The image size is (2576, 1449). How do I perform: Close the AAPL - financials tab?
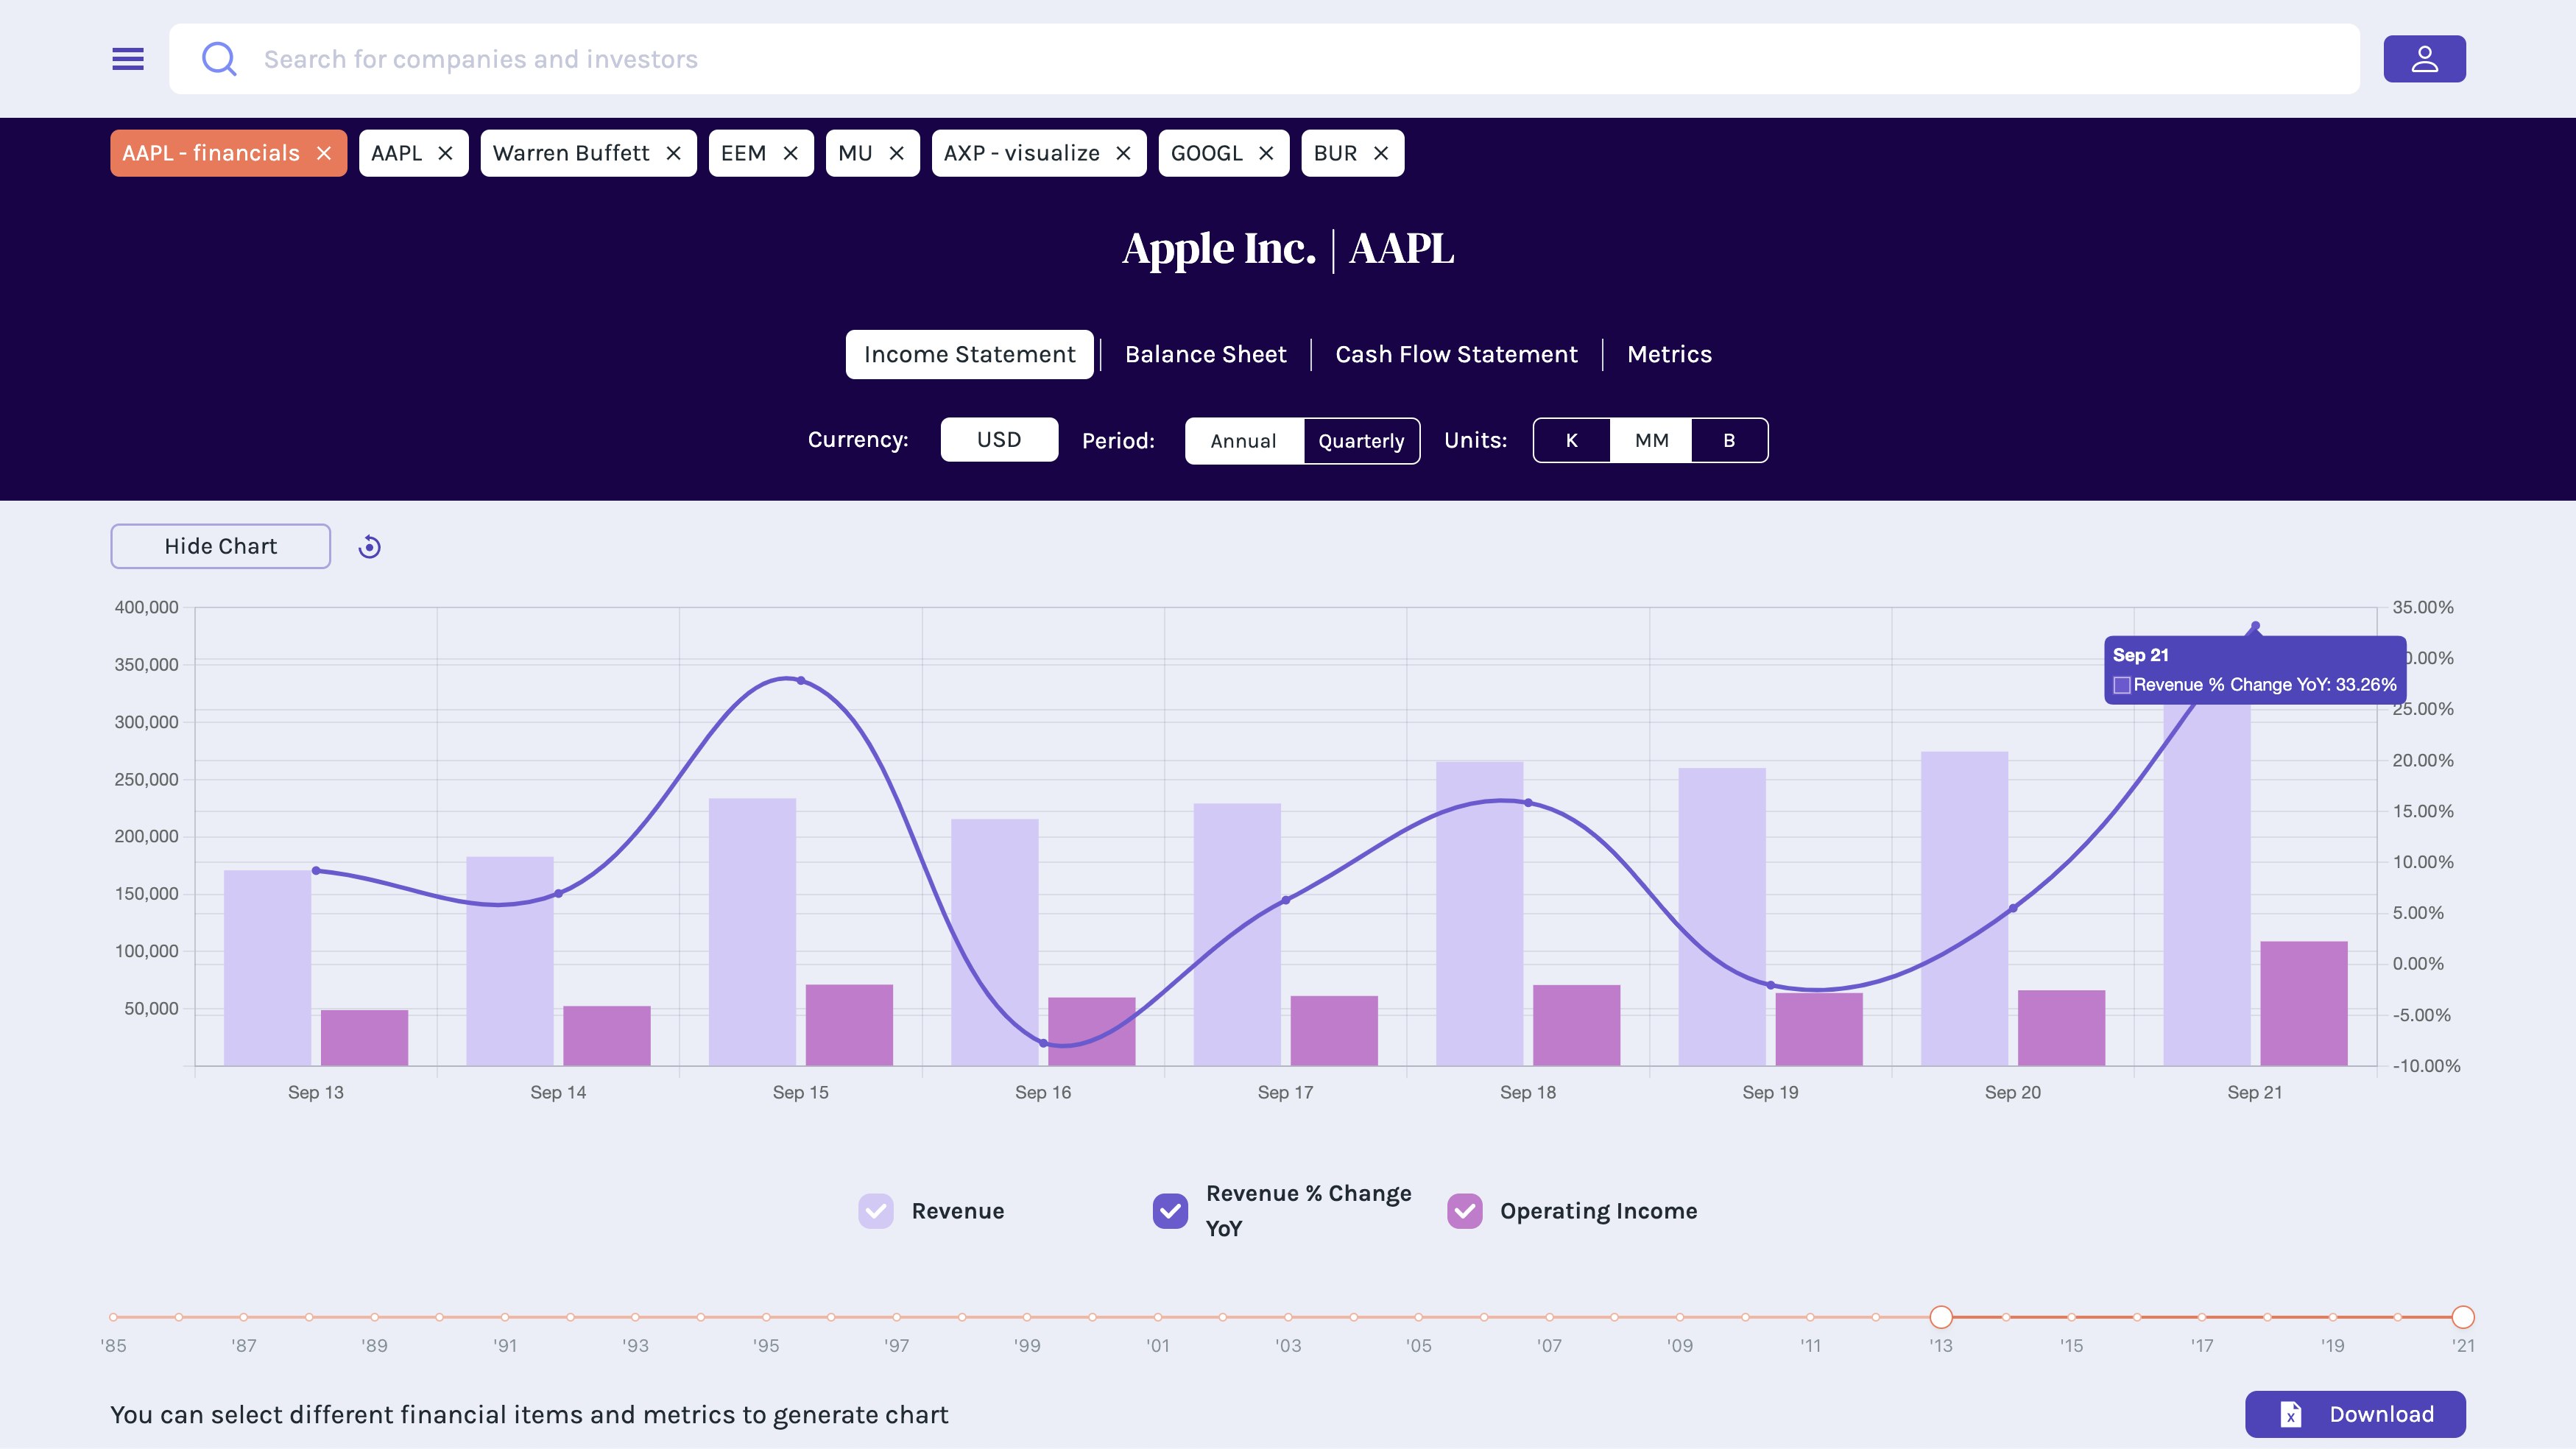[324, 153]
